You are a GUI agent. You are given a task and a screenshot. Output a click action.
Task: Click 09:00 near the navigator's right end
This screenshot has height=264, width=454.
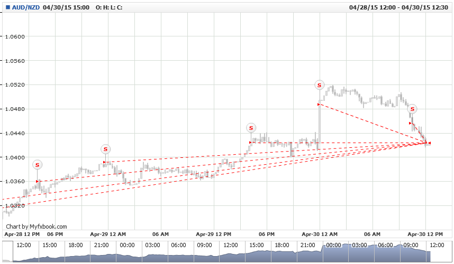point(411,245)
